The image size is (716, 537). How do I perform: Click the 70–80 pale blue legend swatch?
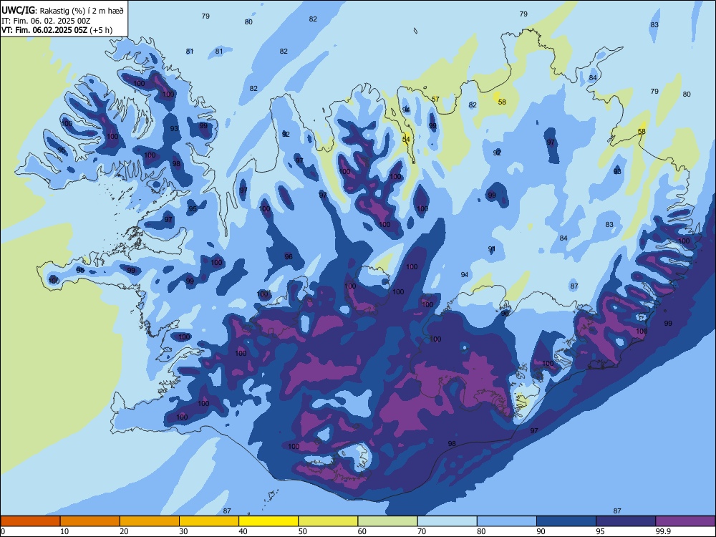[x=447, y=521]
